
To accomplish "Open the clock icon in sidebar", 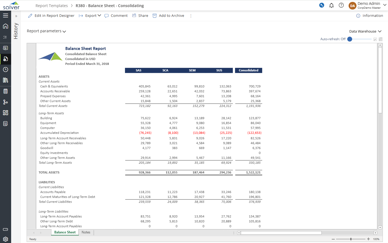I will point(5,70).
